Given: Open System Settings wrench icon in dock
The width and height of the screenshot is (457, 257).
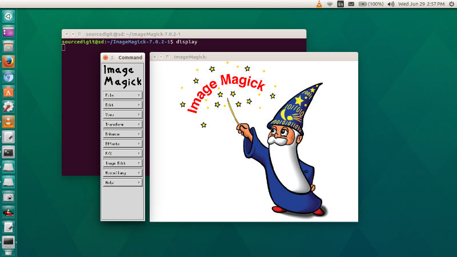Looking at the screenshot, I should point(8,106).
